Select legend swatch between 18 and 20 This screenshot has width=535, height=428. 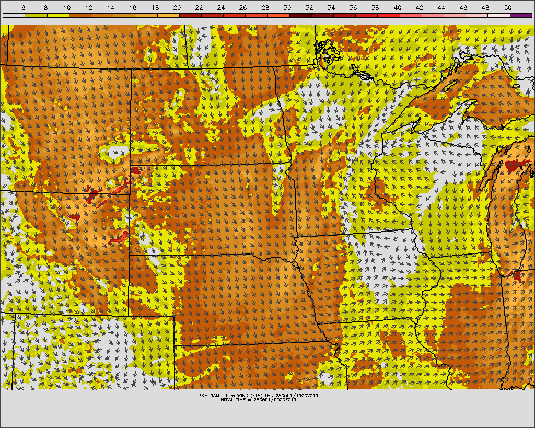point(168,15)
